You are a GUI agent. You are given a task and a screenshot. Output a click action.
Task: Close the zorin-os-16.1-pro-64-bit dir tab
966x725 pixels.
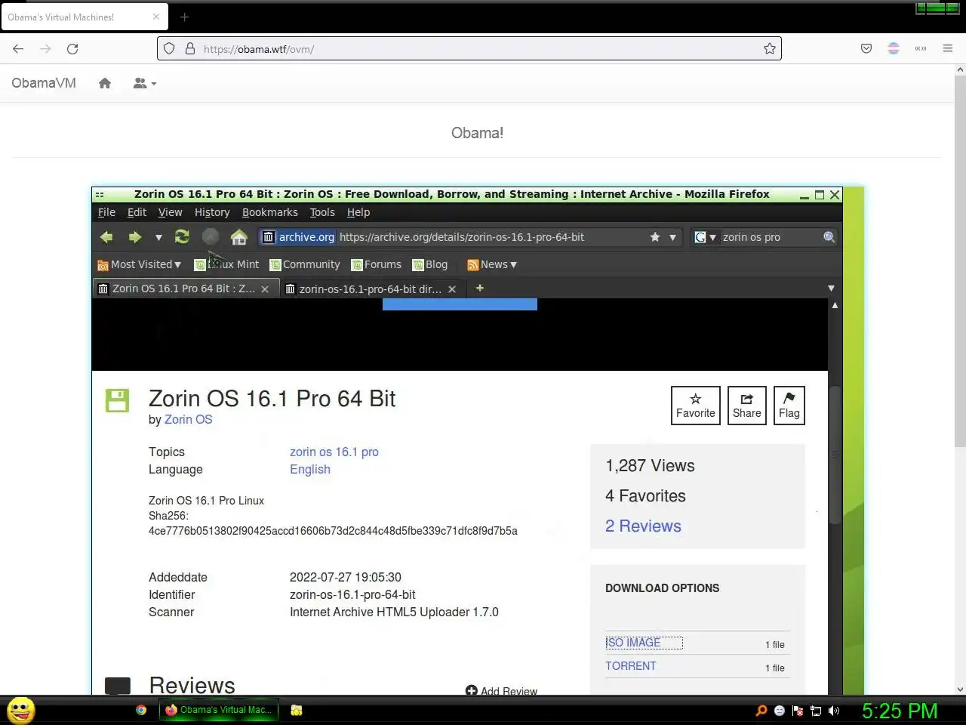452,288
